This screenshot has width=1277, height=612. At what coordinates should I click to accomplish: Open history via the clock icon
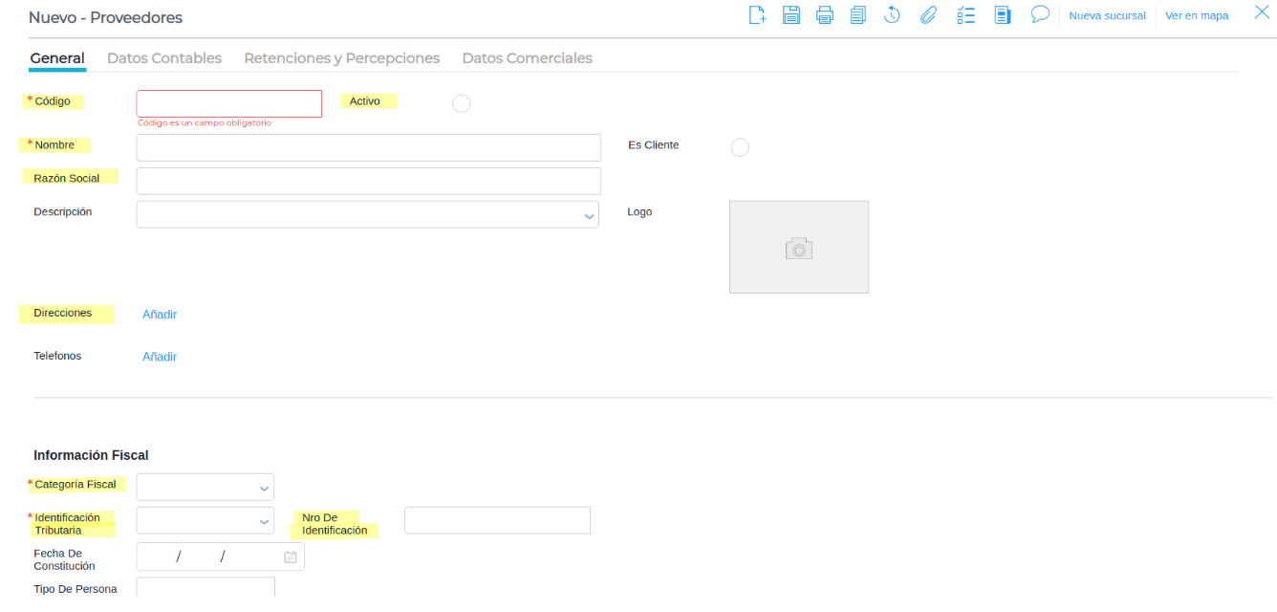point(892,15)
